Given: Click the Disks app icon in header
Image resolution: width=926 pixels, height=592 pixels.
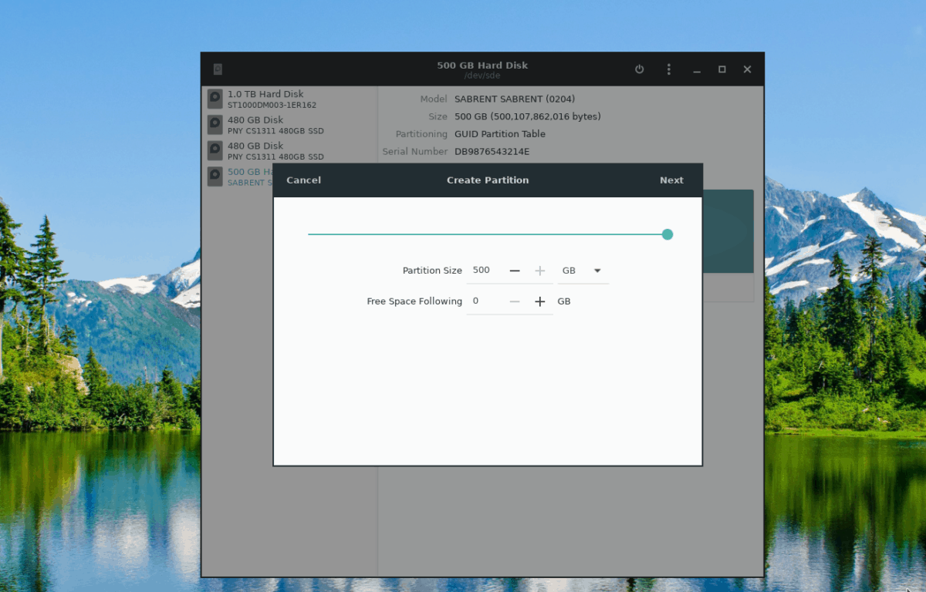Looking at the screenshot, I should click(x=218, y=69).
